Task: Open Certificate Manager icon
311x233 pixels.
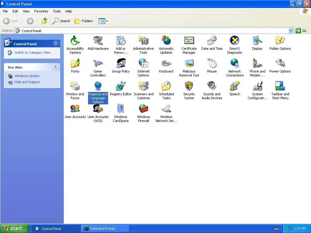Action: pyautogui.click(x=189, y=45)
